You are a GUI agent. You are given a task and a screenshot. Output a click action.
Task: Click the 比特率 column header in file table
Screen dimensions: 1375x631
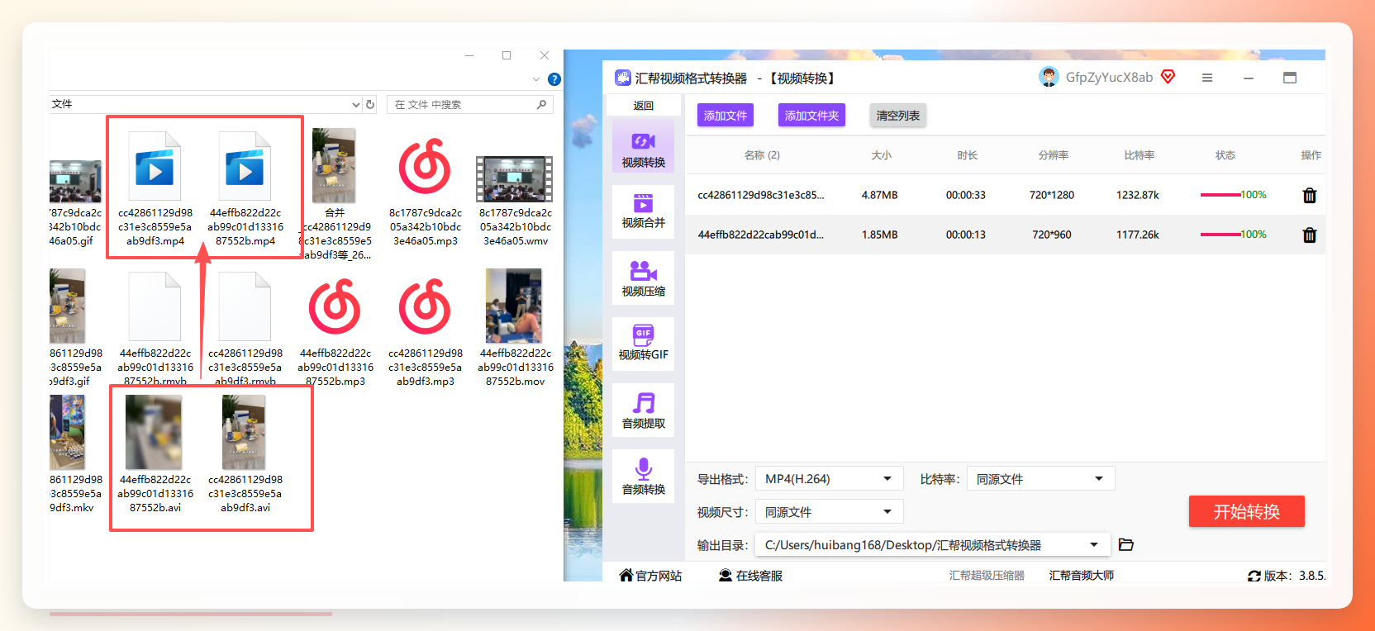[x=1139, y=155]
